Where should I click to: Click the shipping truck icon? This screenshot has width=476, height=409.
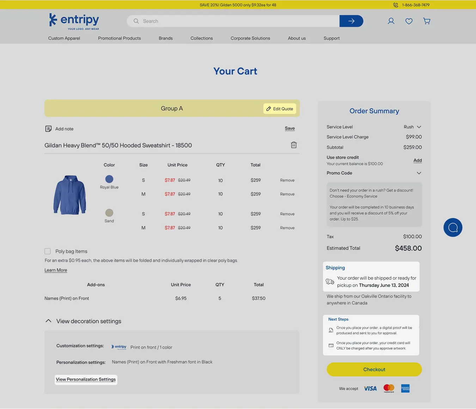click(x=330, y=281)
